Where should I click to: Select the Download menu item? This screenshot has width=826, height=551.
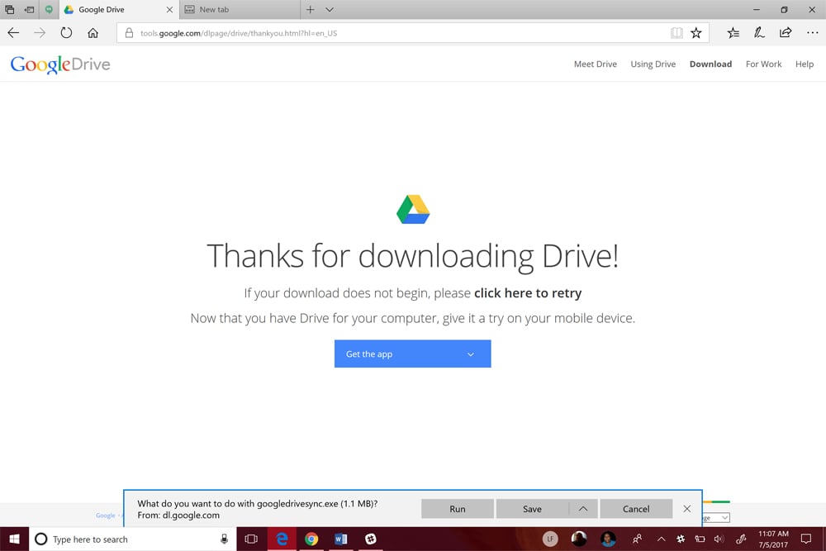pos(710,64)
